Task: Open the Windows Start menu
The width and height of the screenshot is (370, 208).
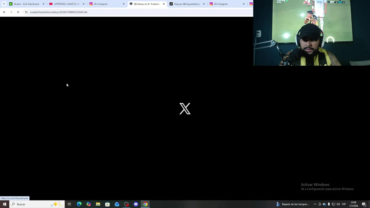Action: click(x=4, y=204)
